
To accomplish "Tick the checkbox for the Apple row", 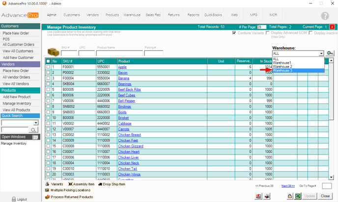I will click(x=48, y=67).
